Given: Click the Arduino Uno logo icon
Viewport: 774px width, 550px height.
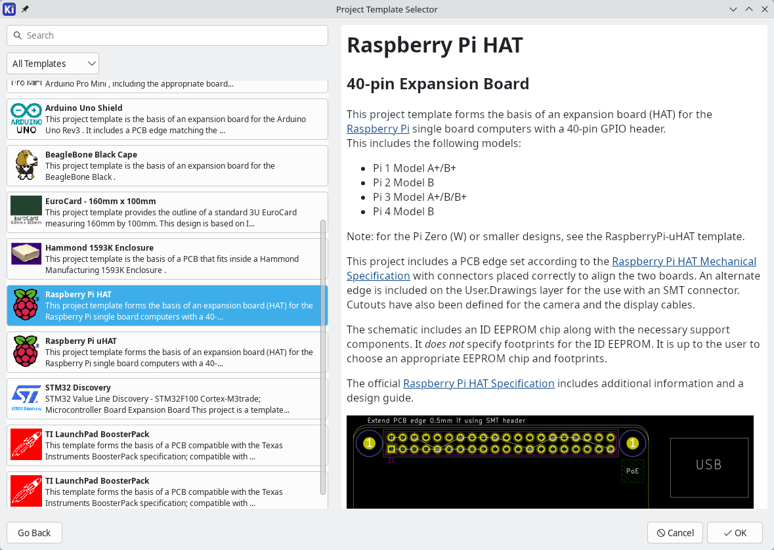Looking at the screenshot, I should pyautogui.click(x=26, y=119).
